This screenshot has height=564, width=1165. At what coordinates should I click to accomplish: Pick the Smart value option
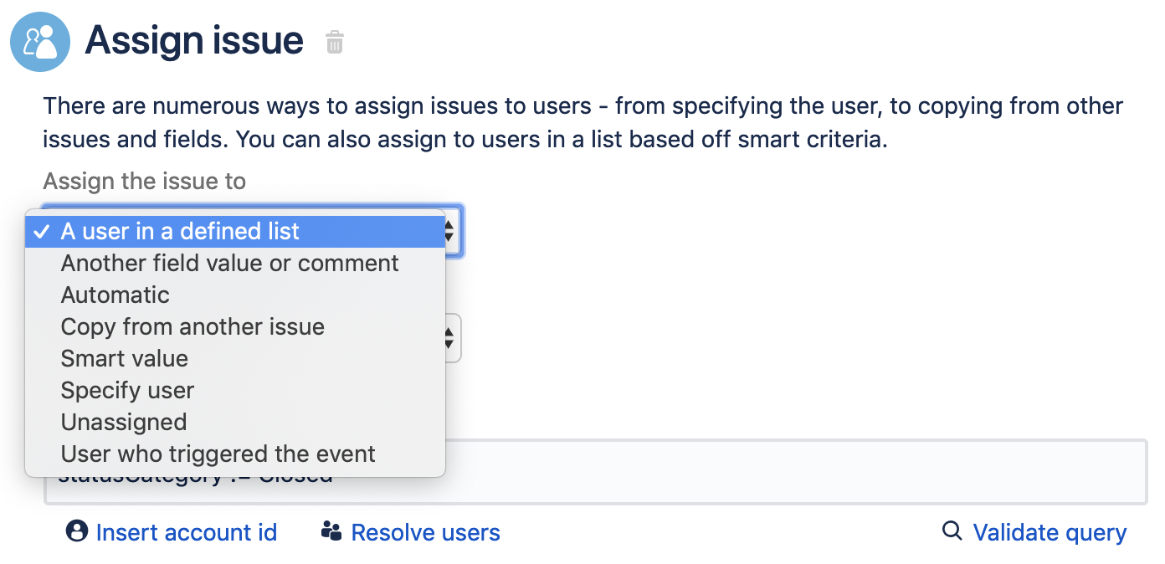124,359
